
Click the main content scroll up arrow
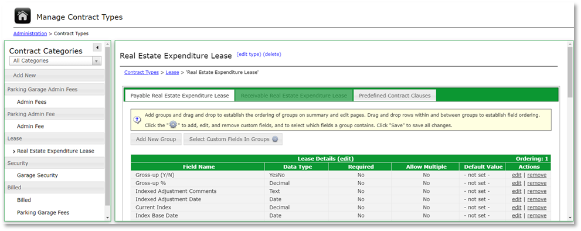coord(570,45)
